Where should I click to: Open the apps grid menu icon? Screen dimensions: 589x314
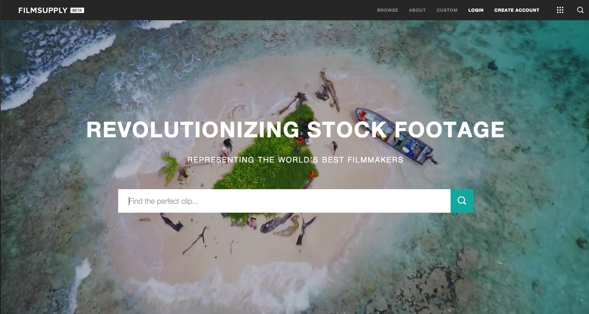(x=560, y=10)
